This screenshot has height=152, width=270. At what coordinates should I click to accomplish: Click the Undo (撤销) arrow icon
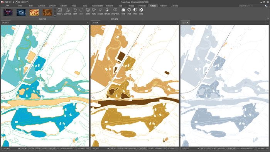(75, 11)
